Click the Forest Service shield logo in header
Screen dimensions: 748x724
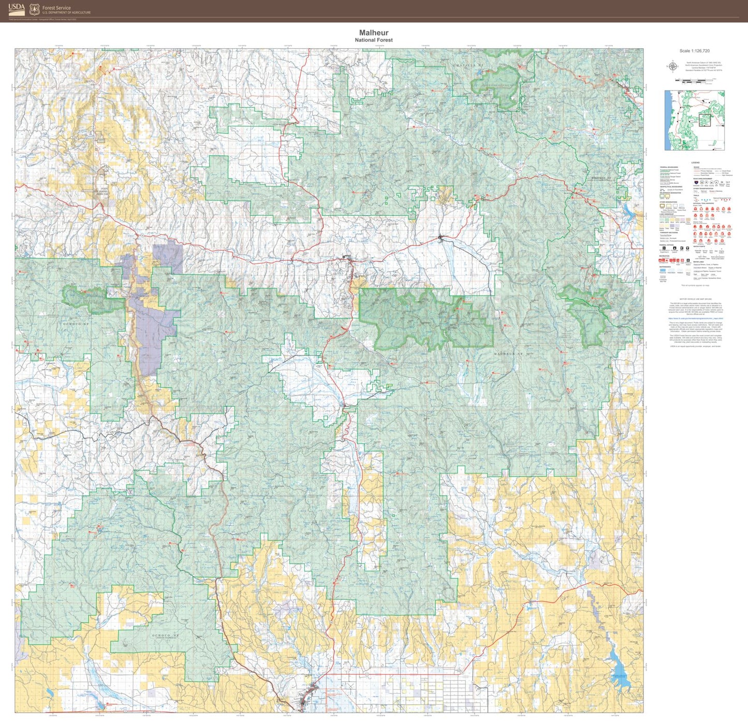point(34,9)
